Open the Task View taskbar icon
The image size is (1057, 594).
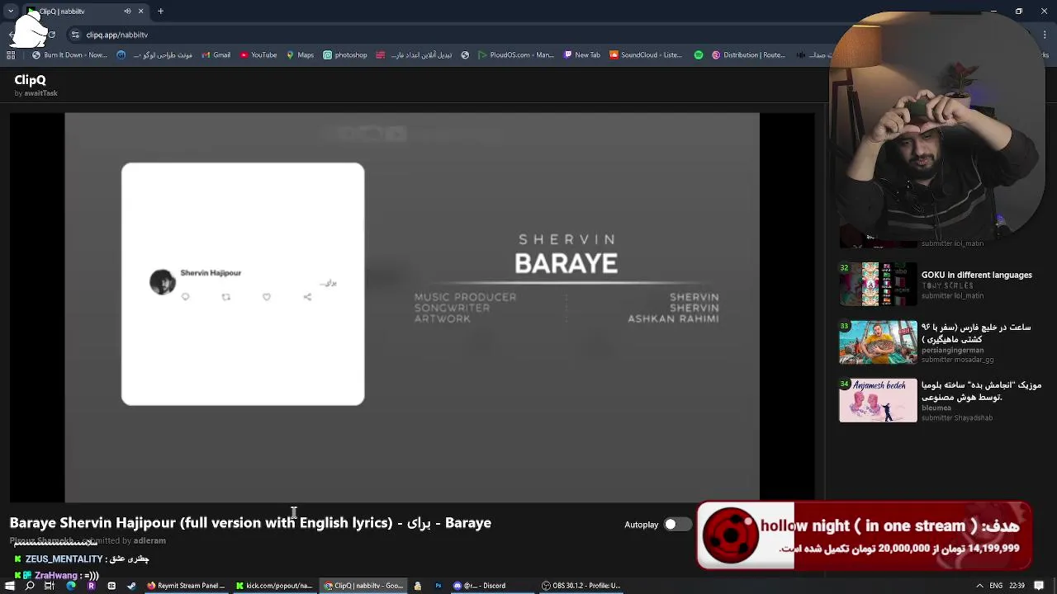(x=50, y=586)
